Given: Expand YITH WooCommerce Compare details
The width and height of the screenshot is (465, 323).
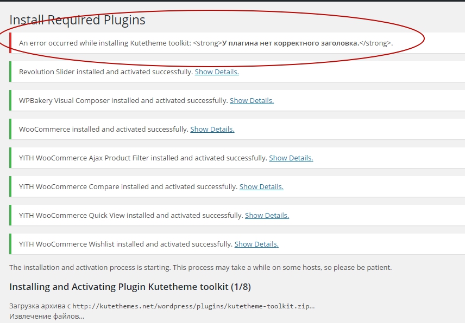Looking at the screenshot, I should tap(261, 186).
